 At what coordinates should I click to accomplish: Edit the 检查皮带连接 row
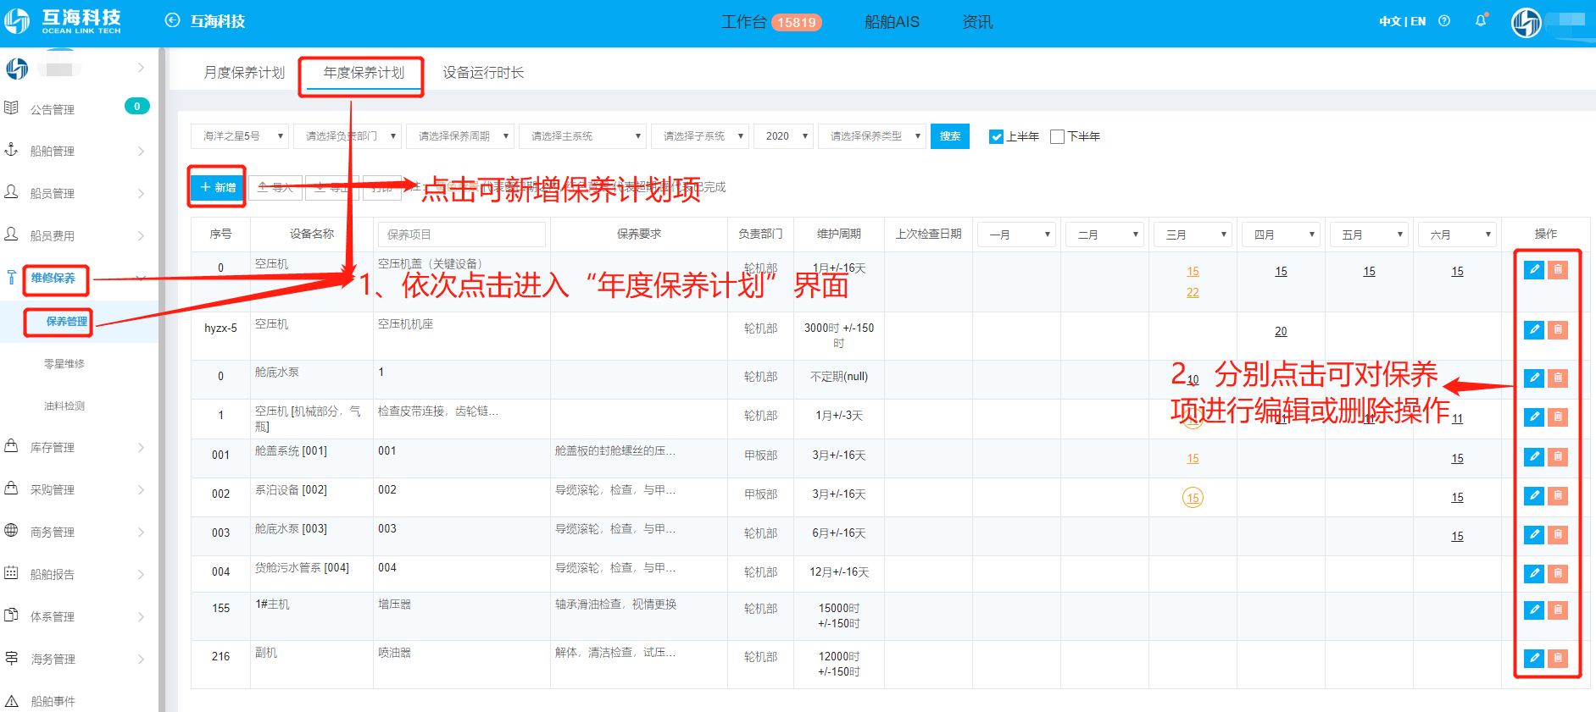coord(1534,417)
